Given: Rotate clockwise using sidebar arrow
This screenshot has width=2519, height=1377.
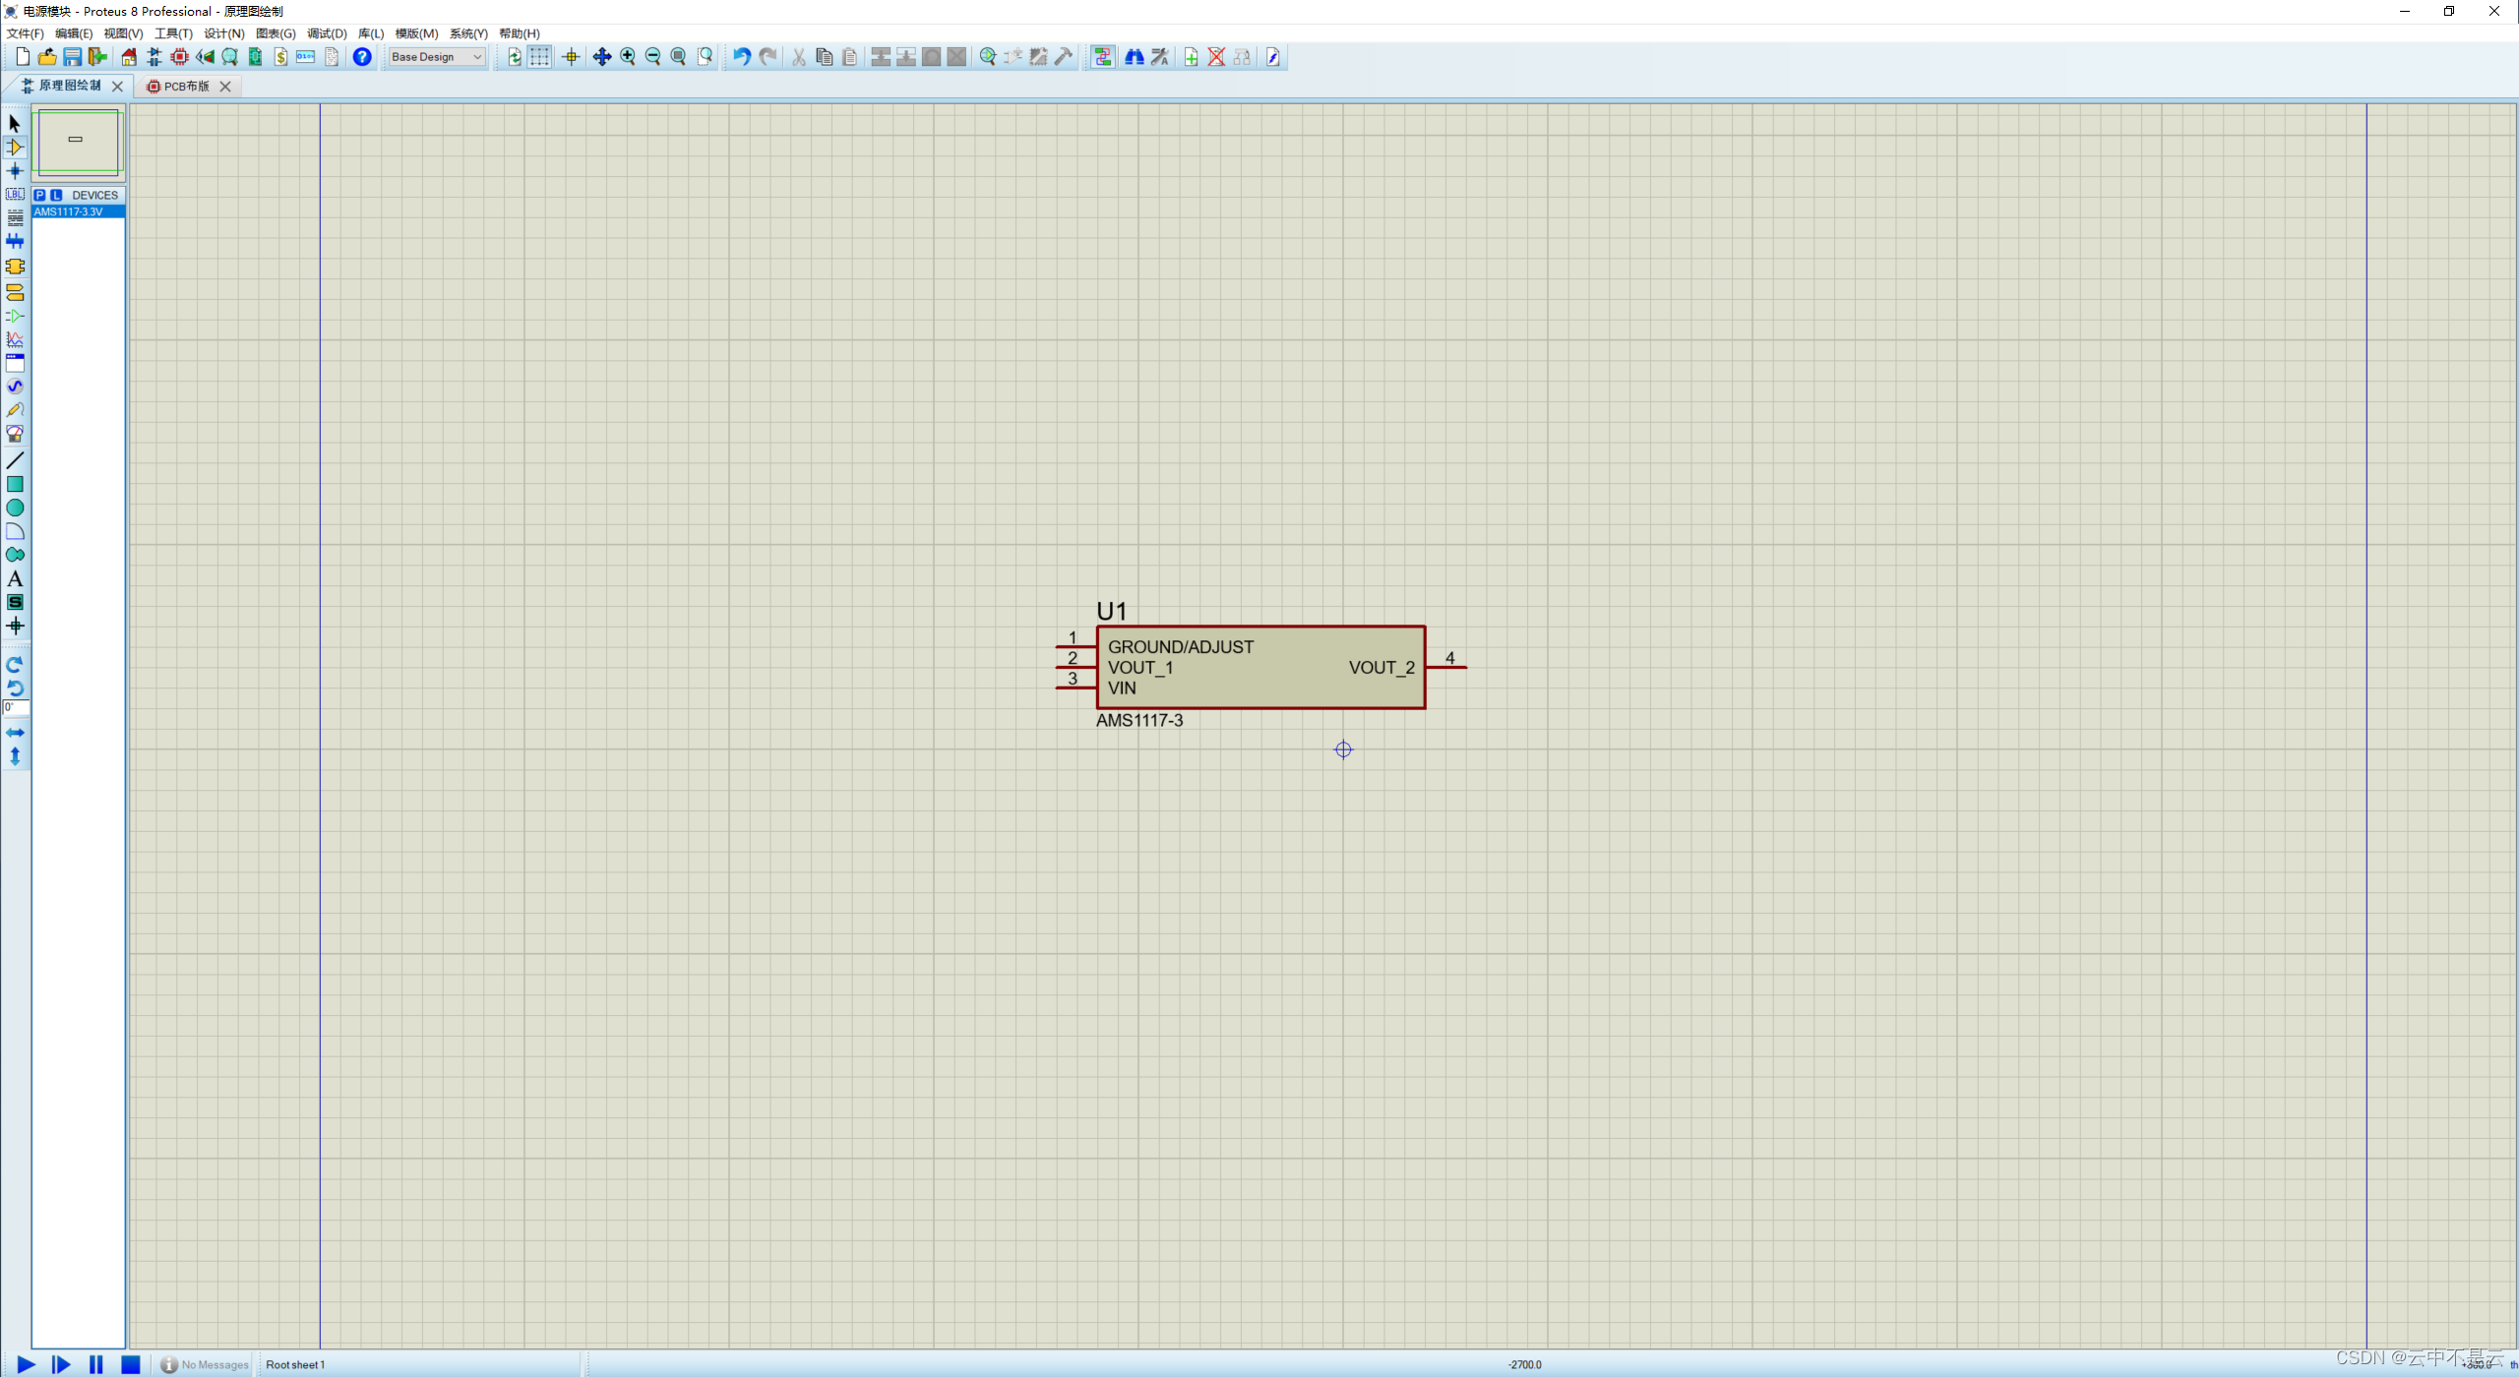Looking at the screenshot, I should click(x=15, y=665).
